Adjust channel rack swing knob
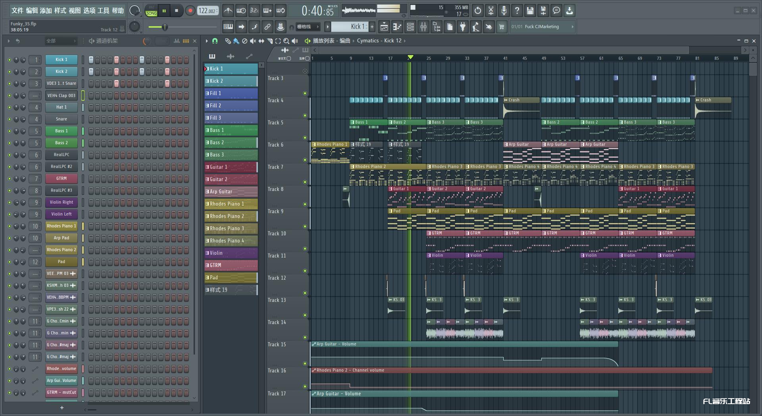762x416 pixels. [146, 41]
